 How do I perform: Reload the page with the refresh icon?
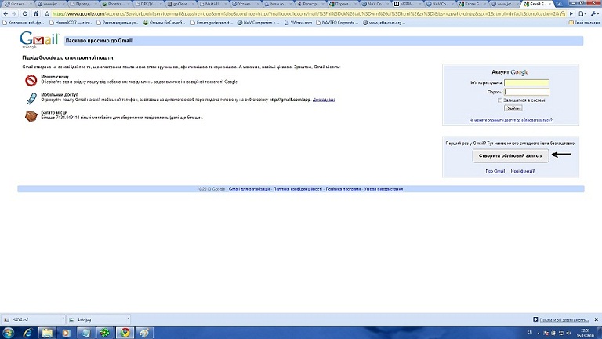25,13
